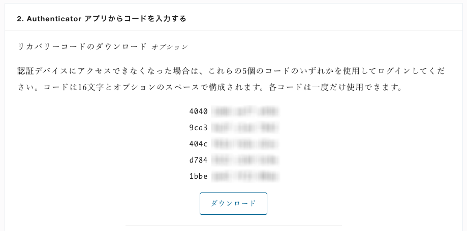Click the リカバリーコードのダウンロード subheading
467x231 pixels.
[x=82, y=47]
